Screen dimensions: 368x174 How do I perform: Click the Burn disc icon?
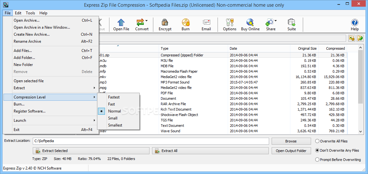185,22
